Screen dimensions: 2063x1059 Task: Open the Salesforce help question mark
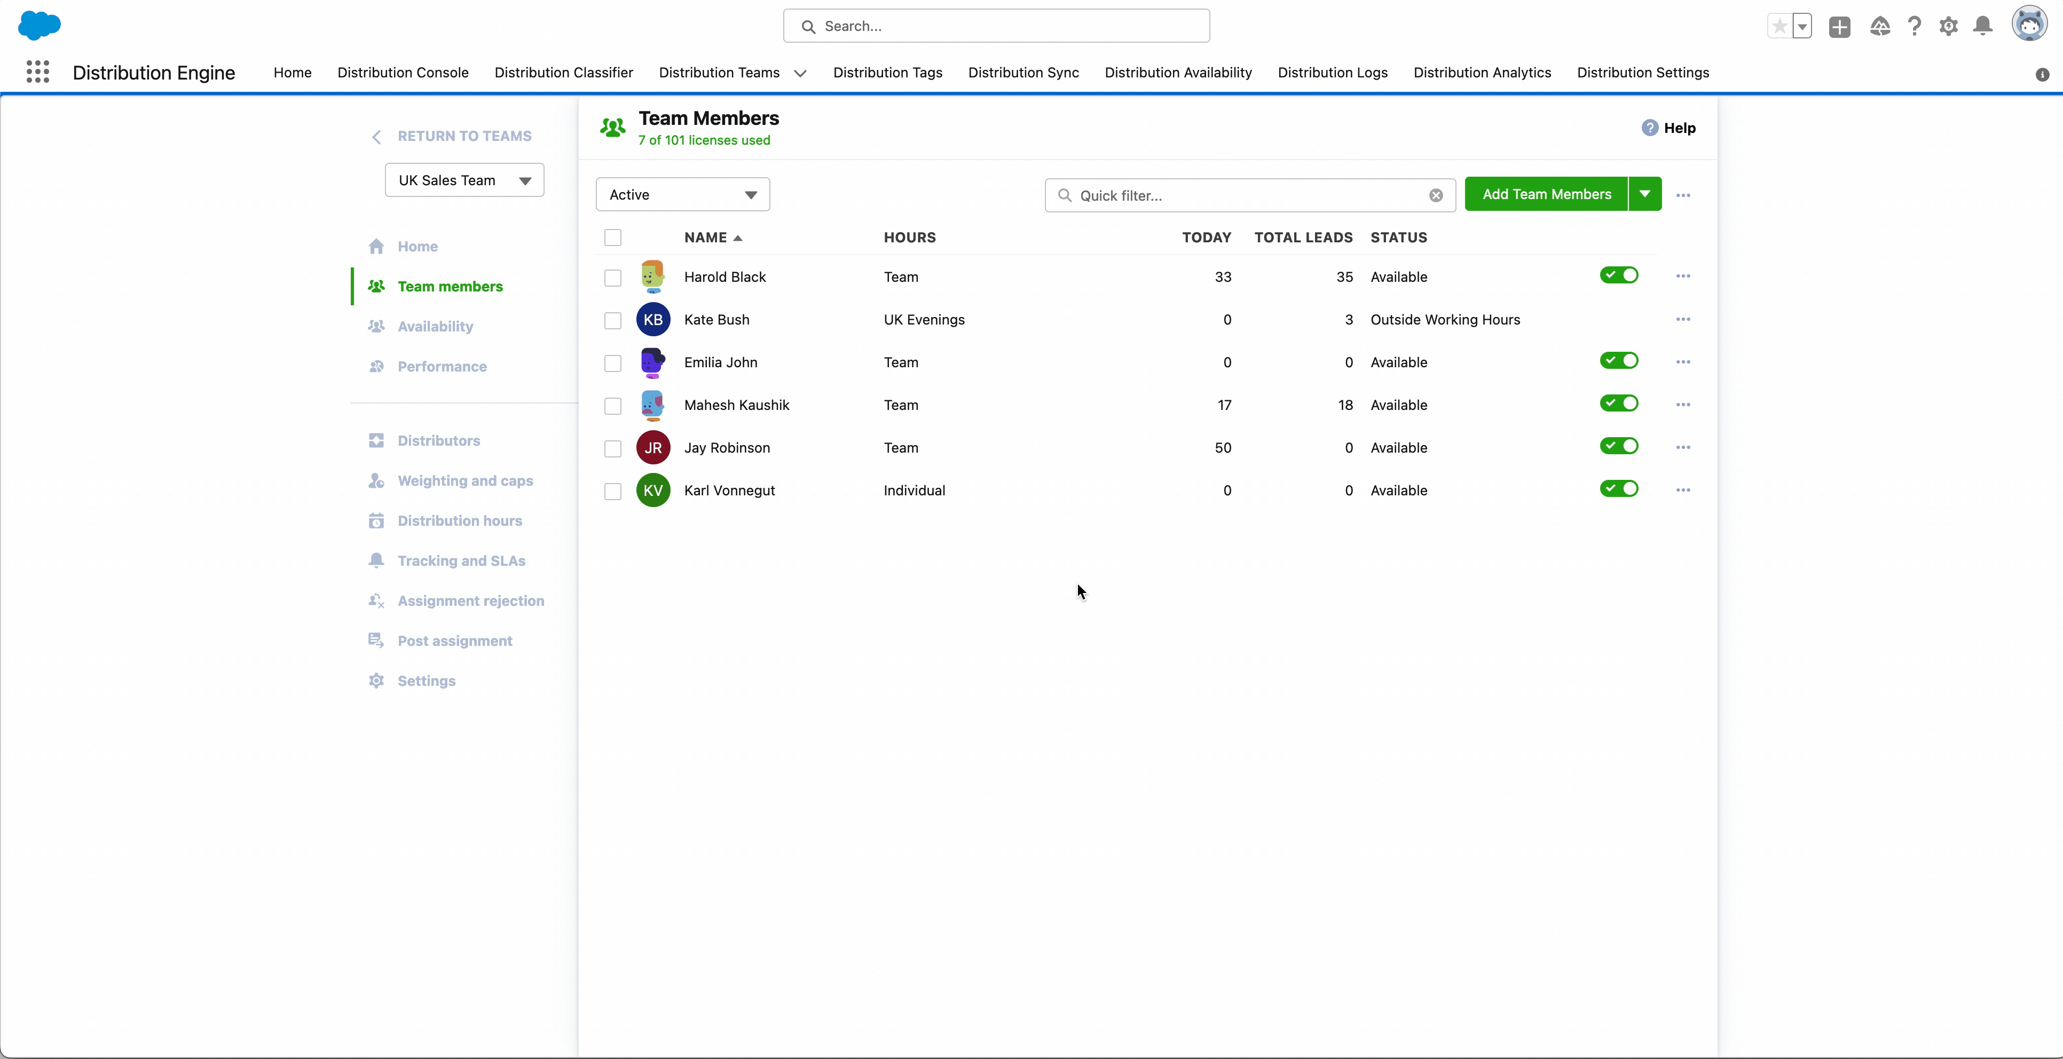(1914, 26)
